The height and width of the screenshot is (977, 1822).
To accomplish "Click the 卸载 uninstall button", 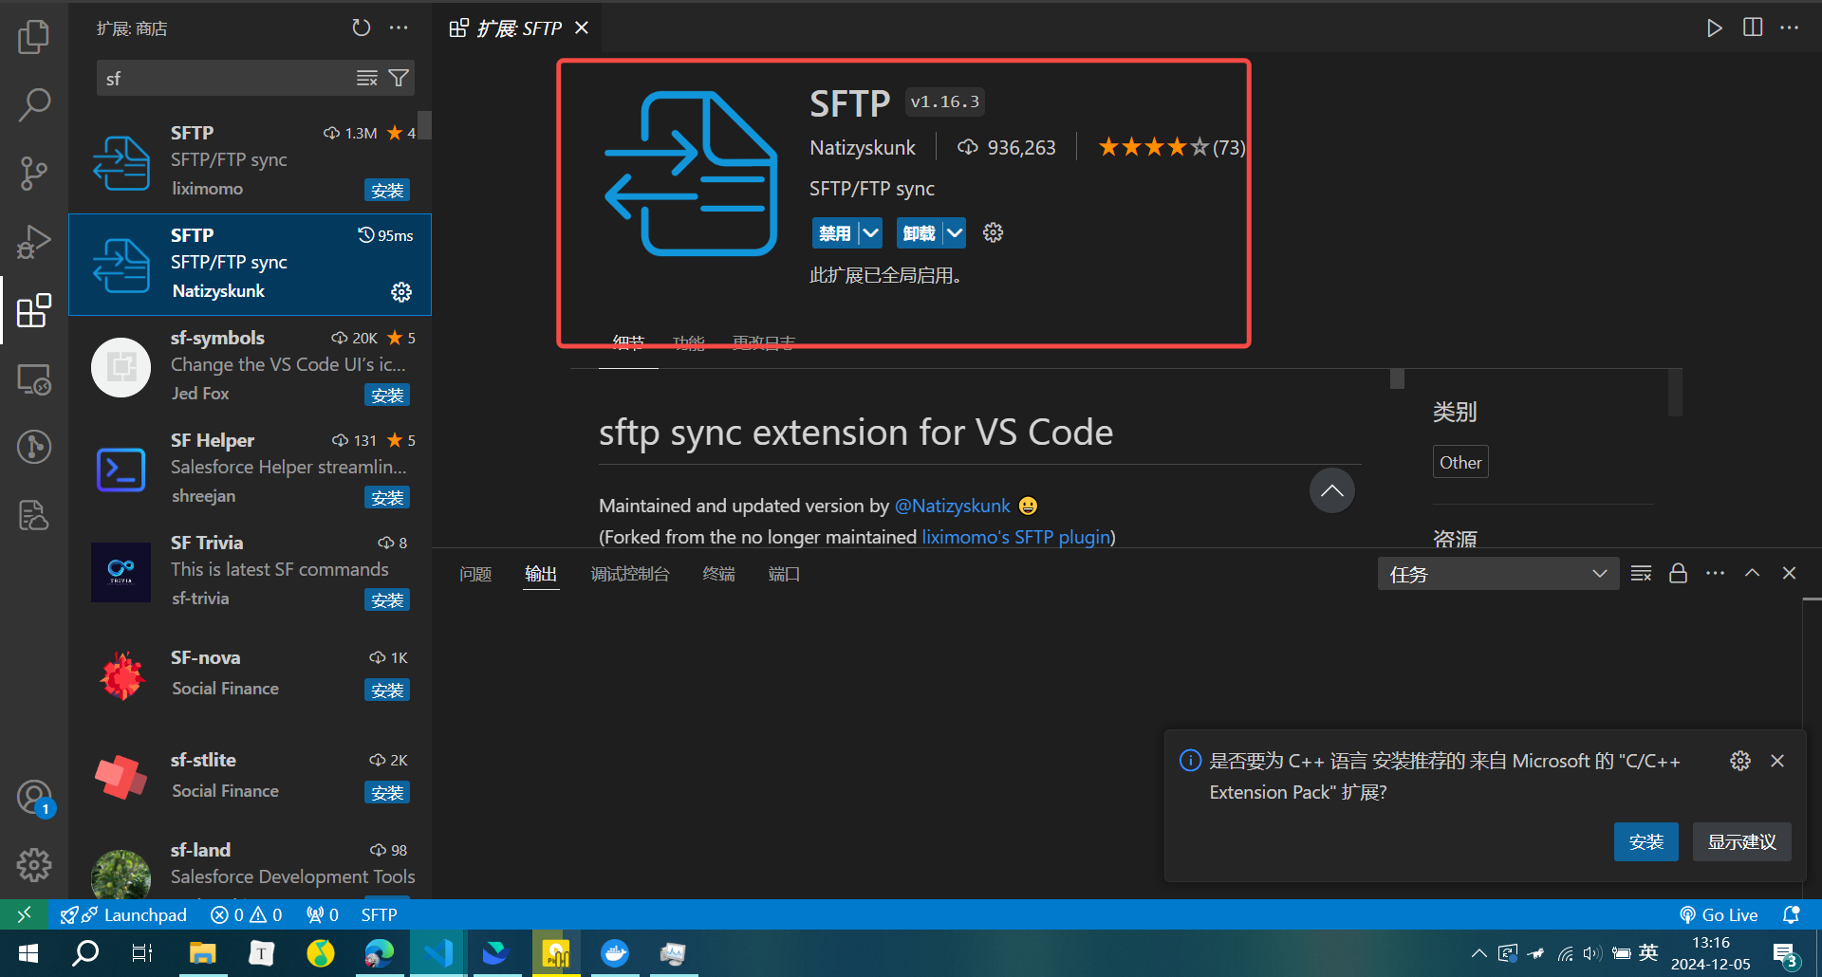I will point(920,232).
